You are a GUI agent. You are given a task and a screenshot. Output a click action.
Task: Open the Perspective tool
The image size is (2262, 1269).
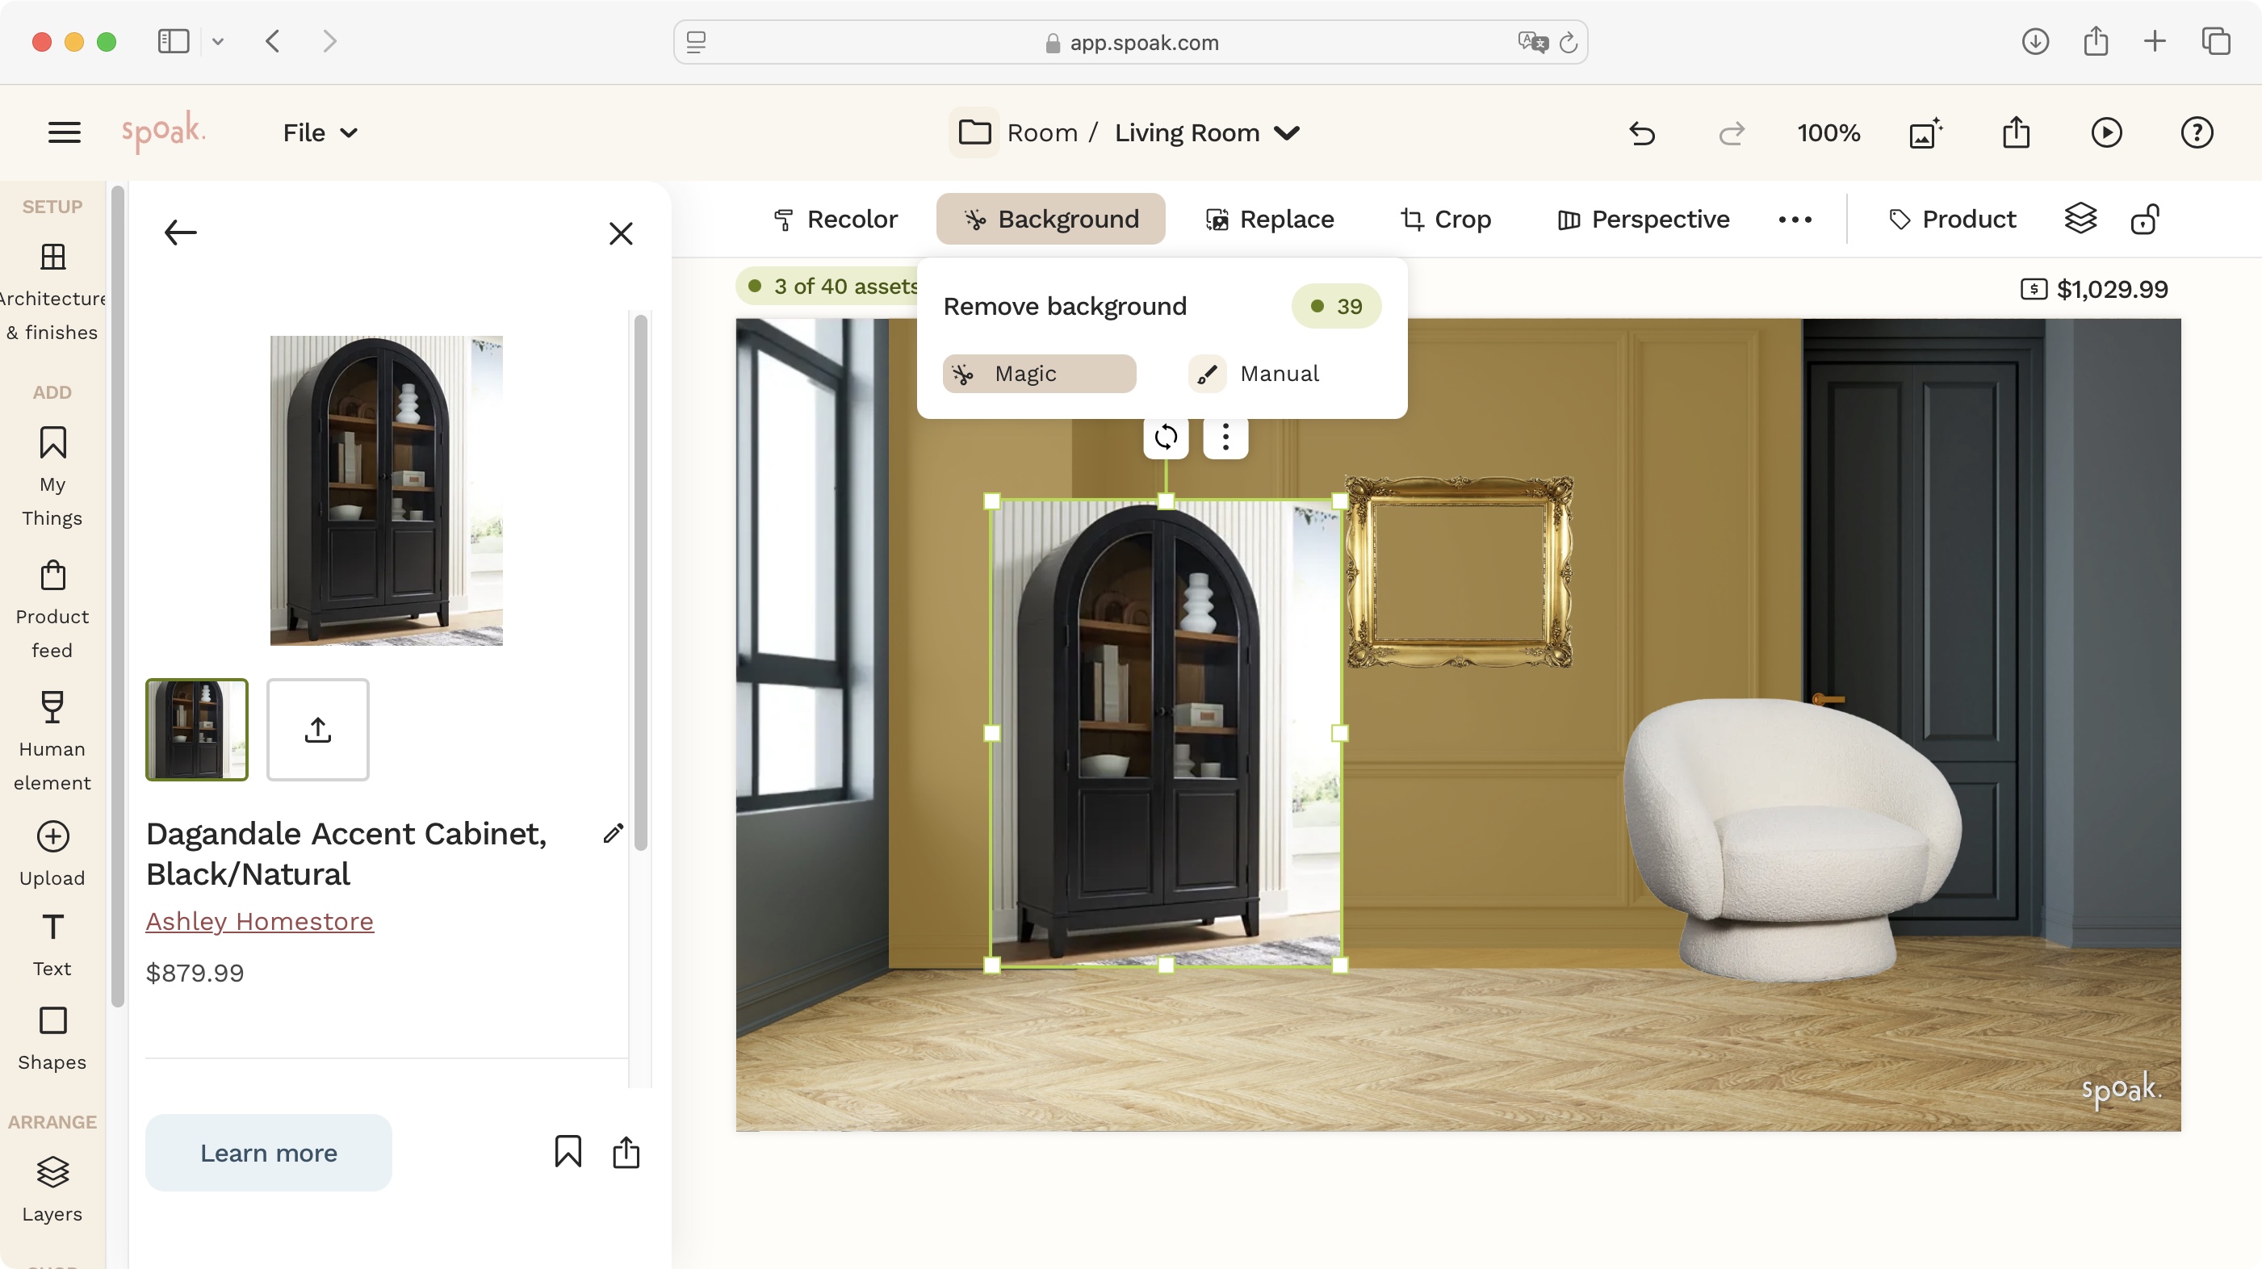point(1641,219)
